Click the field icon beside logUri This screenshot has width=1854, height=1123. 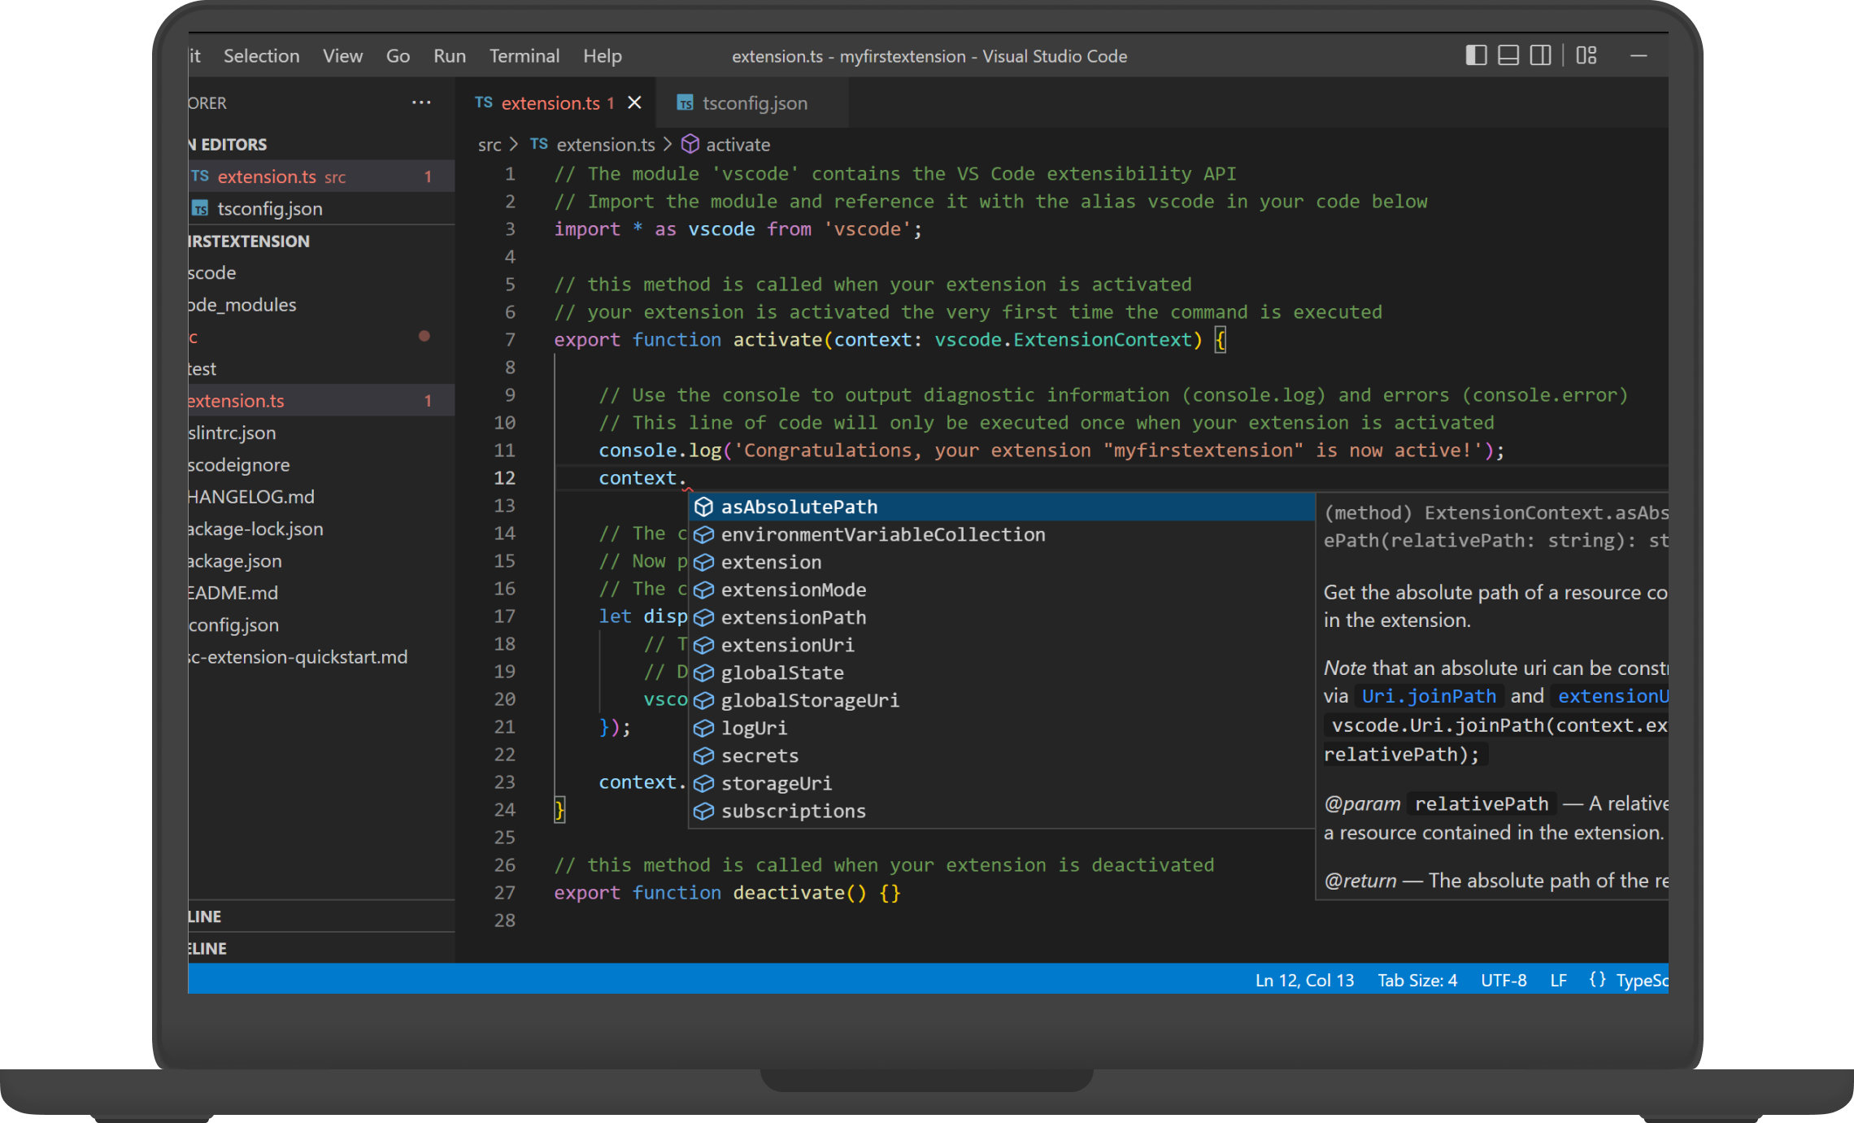pos(703,728)
